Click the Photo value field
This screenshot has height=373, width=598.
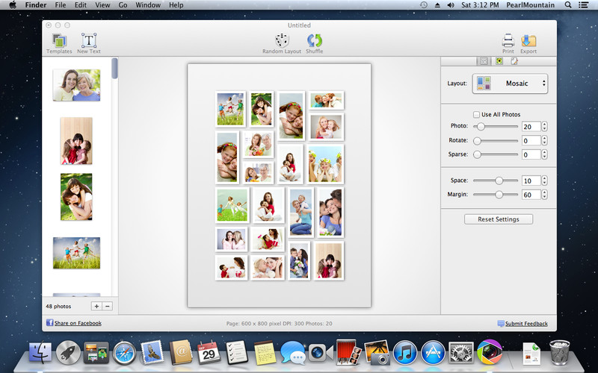(x=531, y=126)
